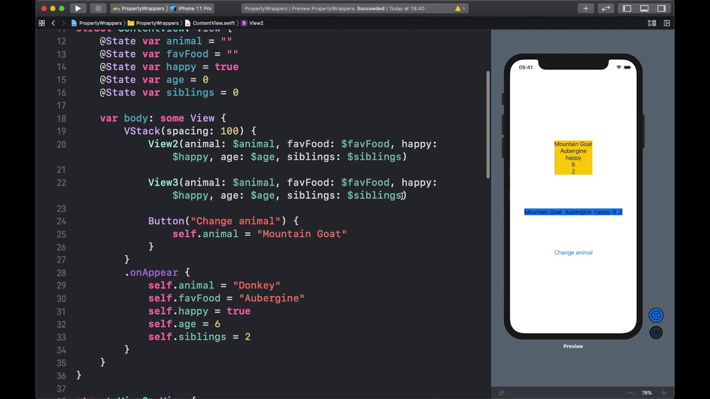This screenshot has width=710, height=399.
Task: Open the editor options menu
Action: [x=652, y=23]
